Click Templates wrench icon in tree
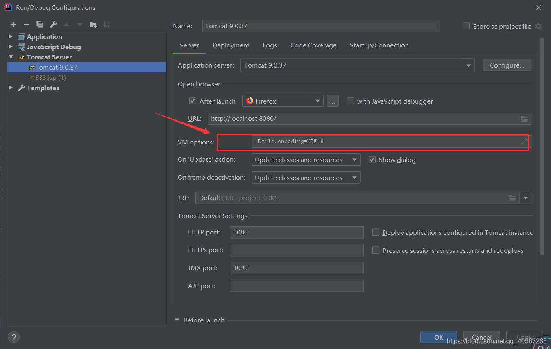 pos(21,88)
